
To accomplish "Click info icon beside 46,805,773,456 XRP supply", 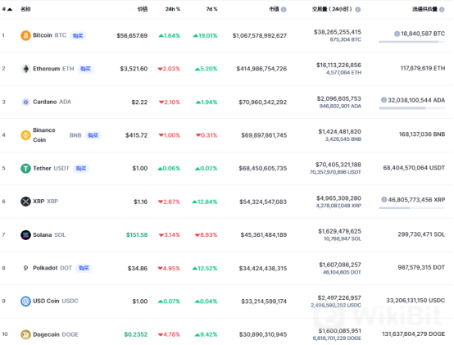I will (384, 199).
